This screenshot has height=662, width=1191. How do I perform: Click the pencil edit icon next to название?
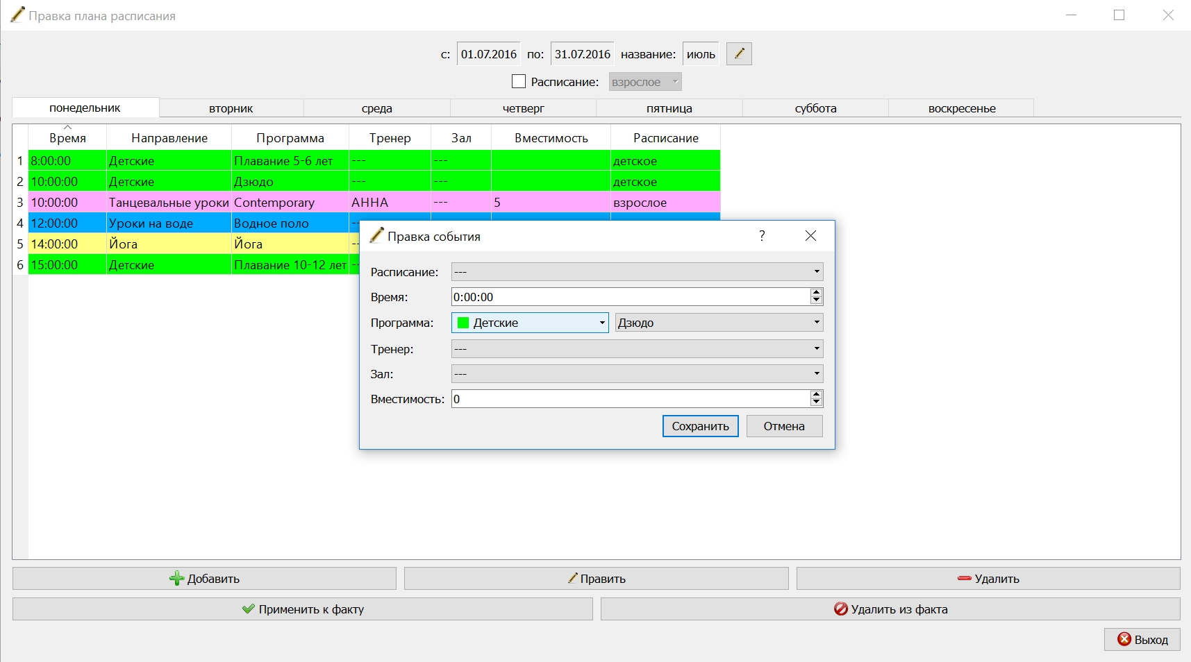[x=739, y=53]
